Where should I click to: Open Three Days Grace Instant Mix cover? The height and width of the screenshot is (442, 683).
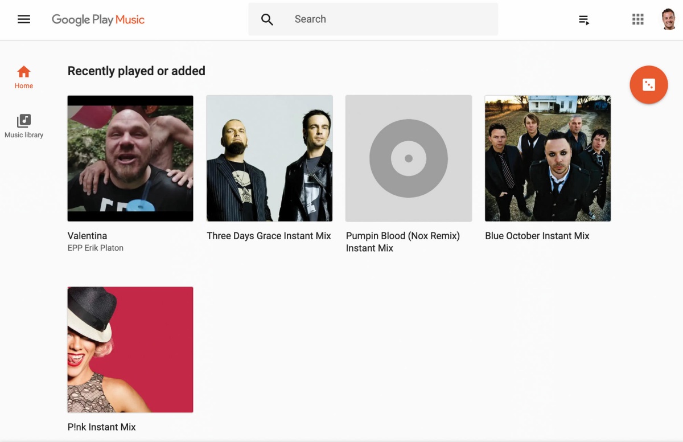tap(269, 158)
